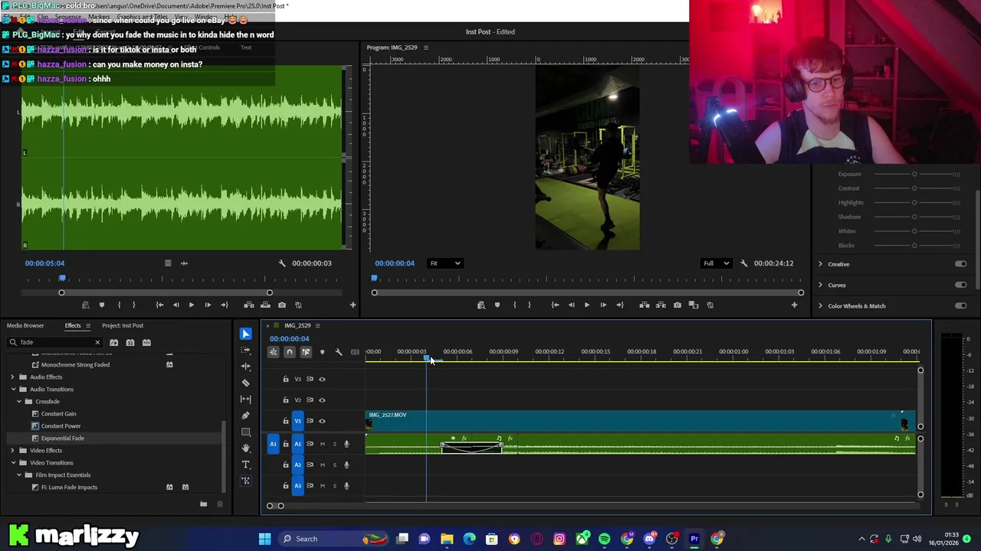Screen dimensions: 981x551
Task: Select the IMG_2527.MOV video clip
Action: coord(640,421)
